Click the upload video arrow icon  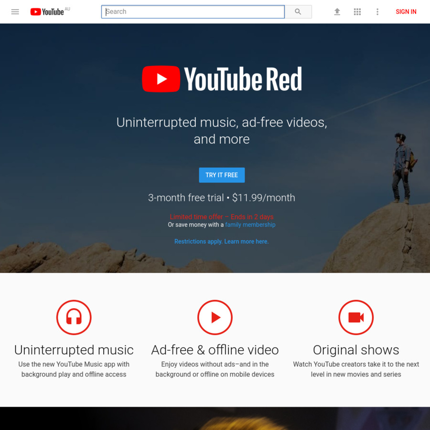coord(337,12)
